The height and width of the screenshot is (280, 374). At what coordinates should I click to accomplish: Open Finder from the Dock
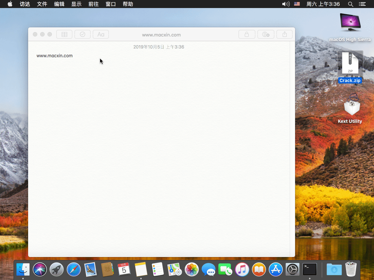point(23,269)
